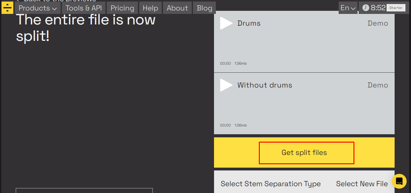Screen dimensions: 411x193
Task: Expand the Products dropdown menu
Action: (x=37, y=8)
